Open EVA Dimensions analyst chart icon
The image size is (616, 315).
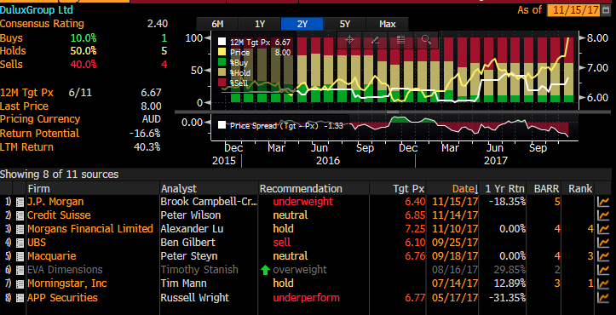click(602, 270)
